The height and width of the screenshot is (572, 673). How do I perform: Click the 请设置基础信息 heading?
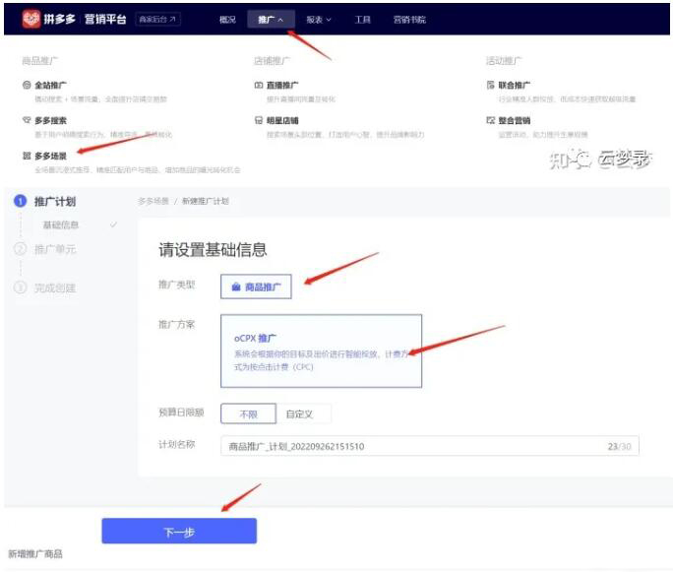213,249
